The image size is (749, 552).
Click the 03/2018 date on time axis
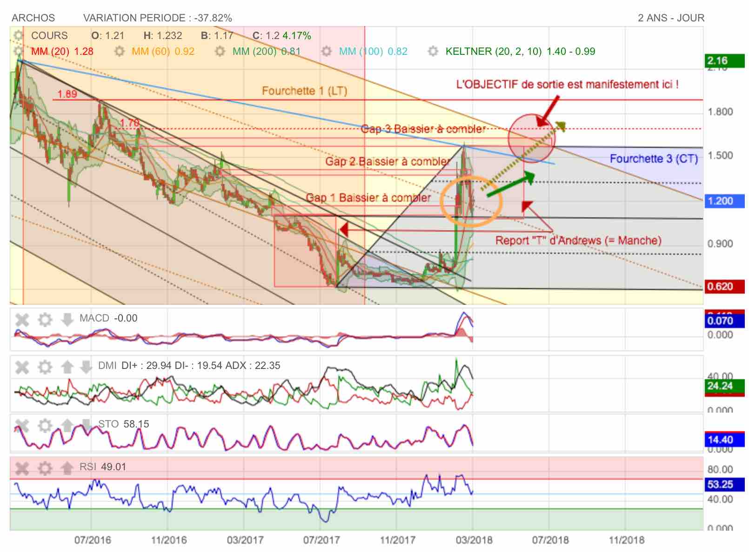click(x=474, y=540)
